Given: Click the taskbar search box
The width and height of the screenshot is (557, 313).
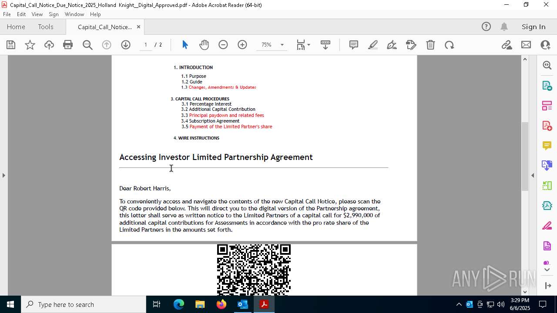Looking at the screenshot, I should pos(84,304).
